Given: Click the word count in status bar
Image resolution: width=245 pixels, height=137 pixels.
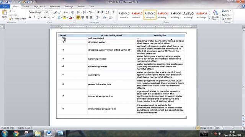Looking at the screenshot, I should (24, 128).
